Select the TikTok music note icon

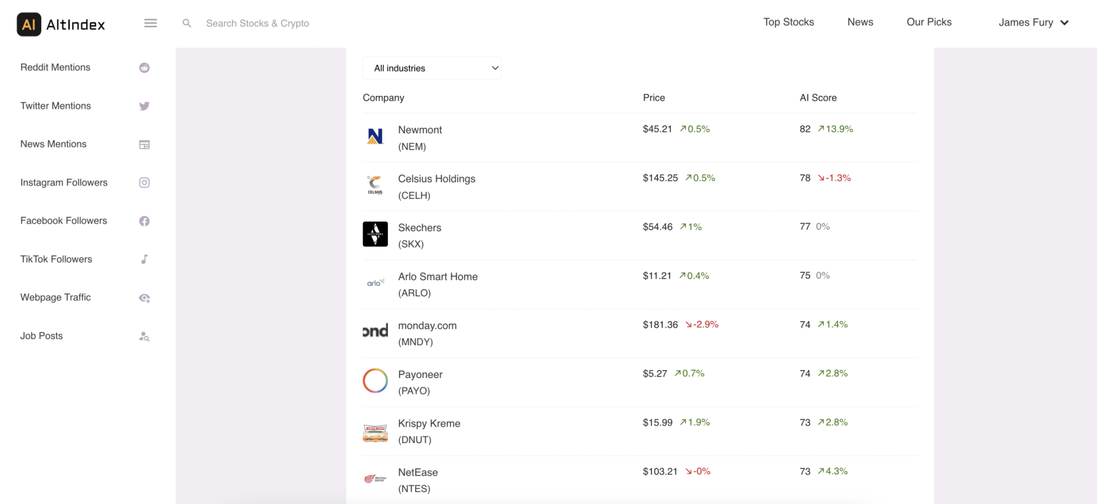[144, 259]
